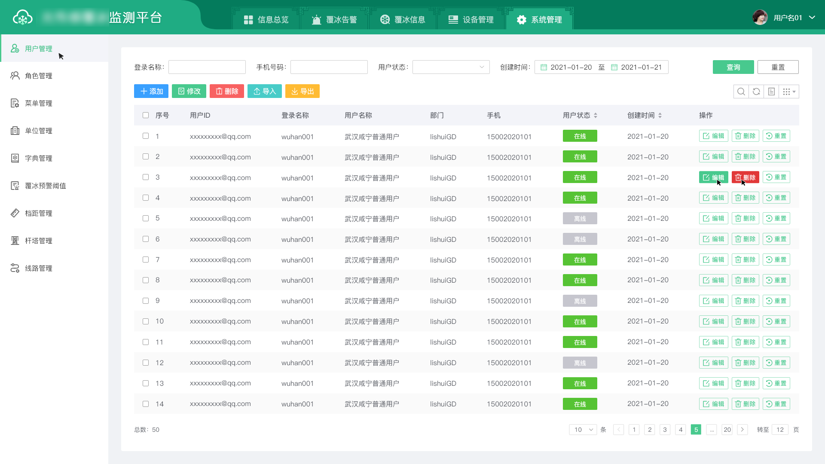Click the orange 导出 export button
This screenshot has height=464, width=825.
click(302, 91)
